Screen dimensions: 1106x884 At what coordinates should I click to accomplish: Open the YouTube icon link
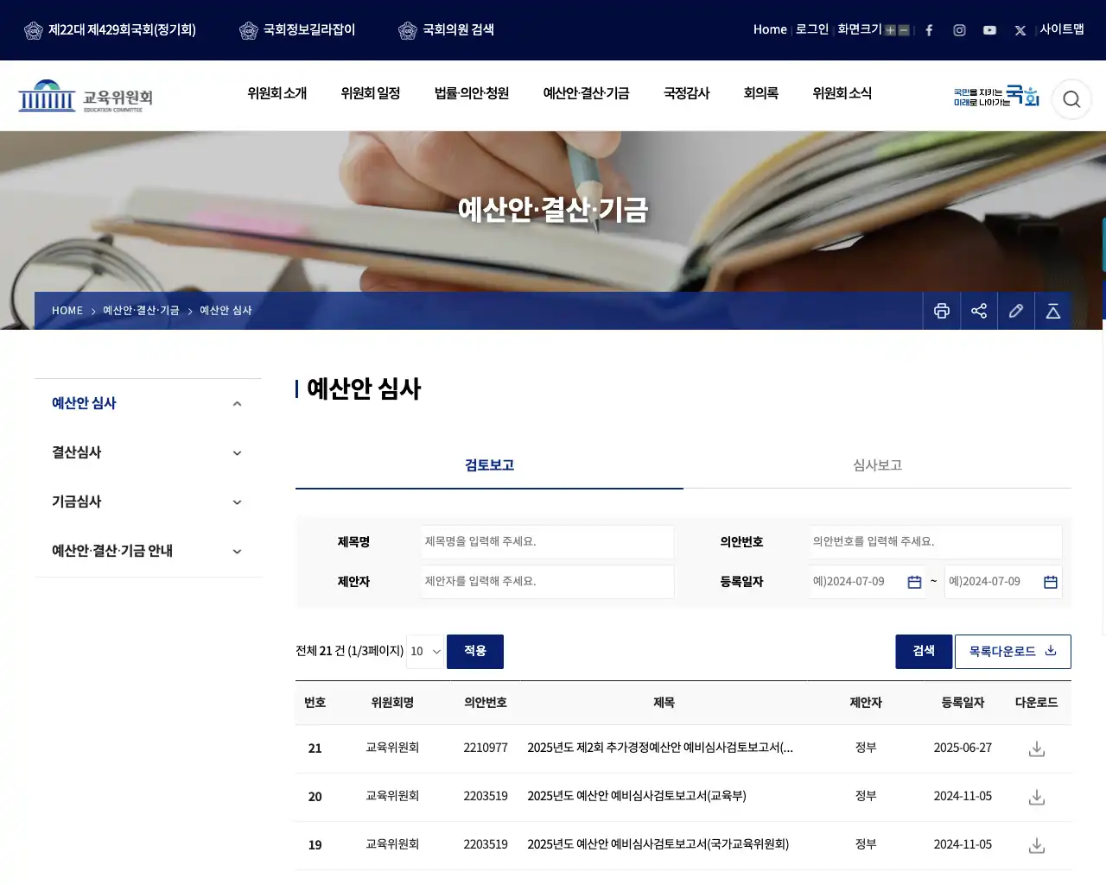pos(989,30)
